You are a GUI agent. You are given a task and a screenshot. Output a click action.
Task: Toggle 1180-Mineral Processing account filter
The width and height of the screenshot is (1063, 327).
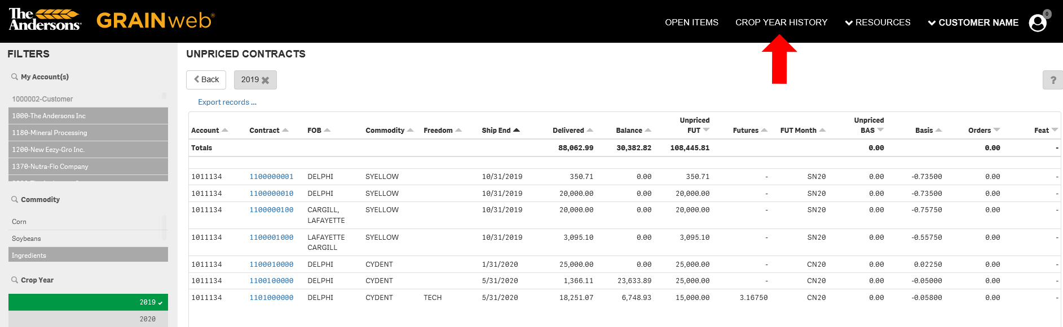pos(88,133)
